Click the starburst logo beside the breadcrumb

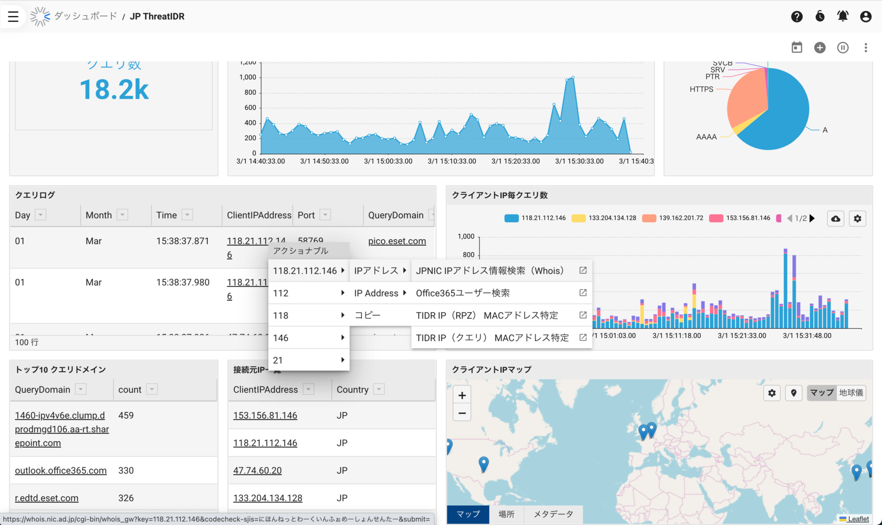[x=40, y=16]
